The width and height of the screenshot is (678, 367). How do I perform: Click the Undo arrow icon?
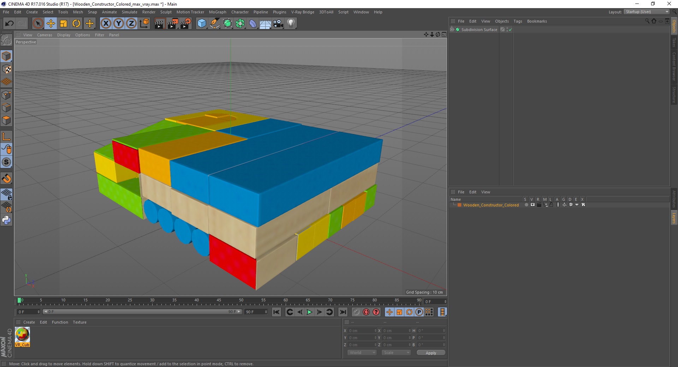10,24
